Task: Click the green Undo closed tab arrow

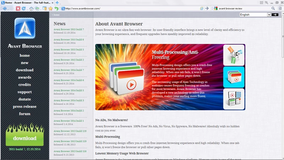Action: [56, 8]
